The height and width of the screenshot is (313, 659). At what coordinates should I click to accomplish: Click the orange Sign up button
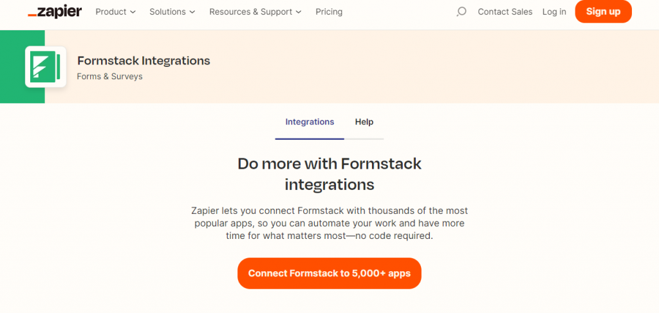[603, 12]
